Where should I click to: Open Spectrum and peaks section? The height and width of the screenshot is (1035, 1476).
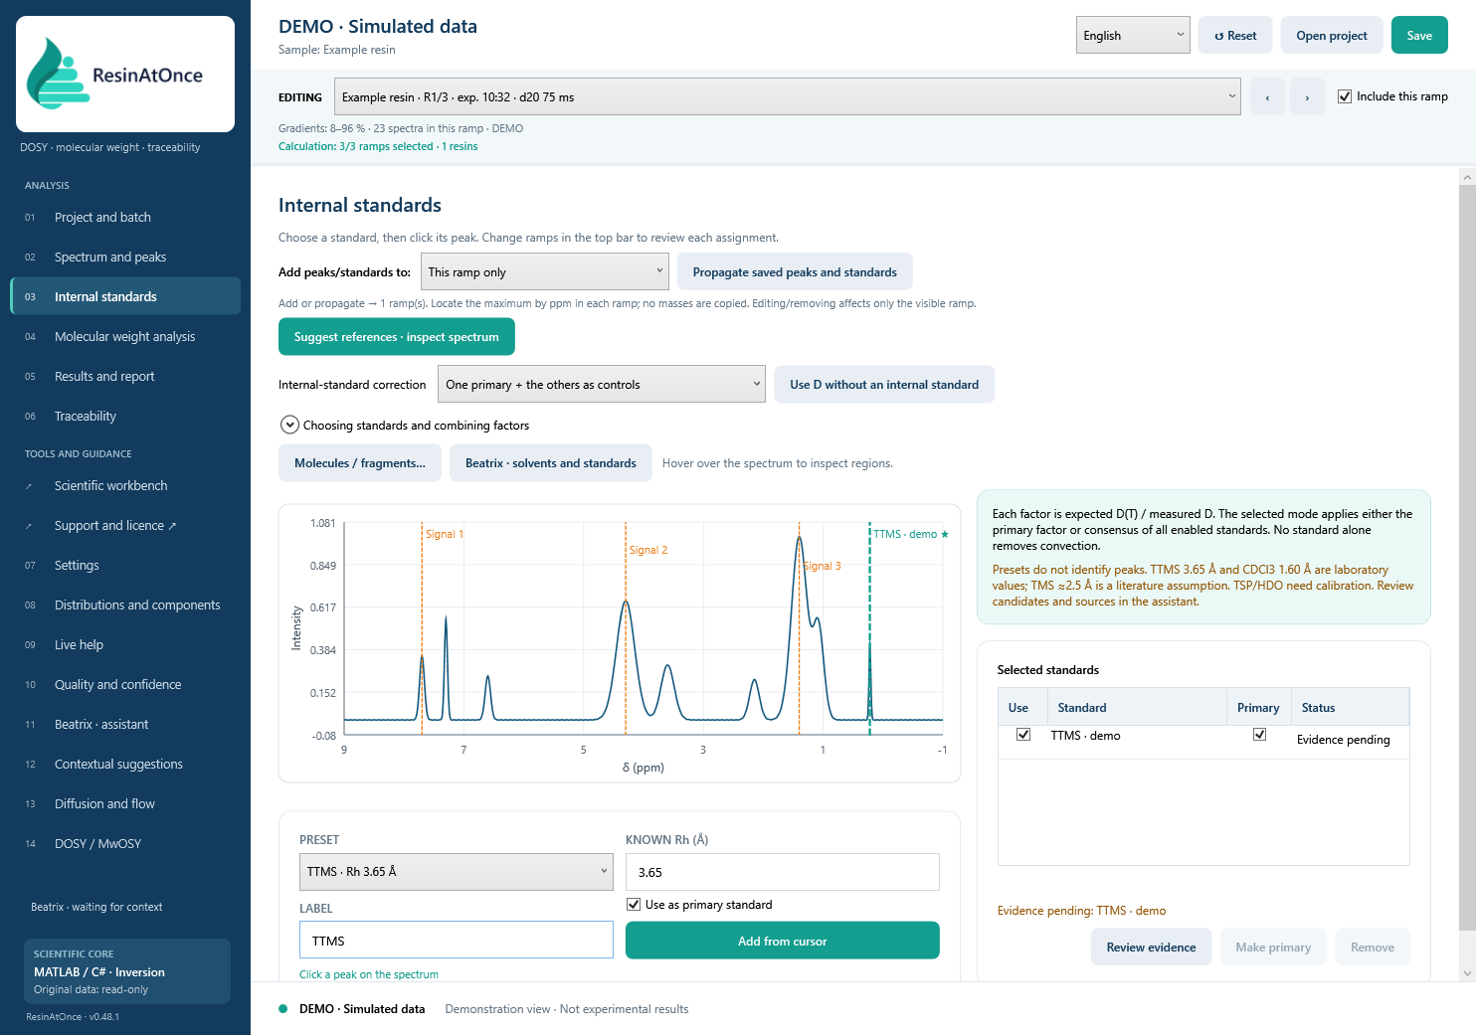(x=125, y=257)
